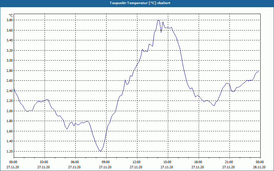Screen dimensions: 274x171
Task: Click the curve's end point near midnight
Action: click(259, 71)
